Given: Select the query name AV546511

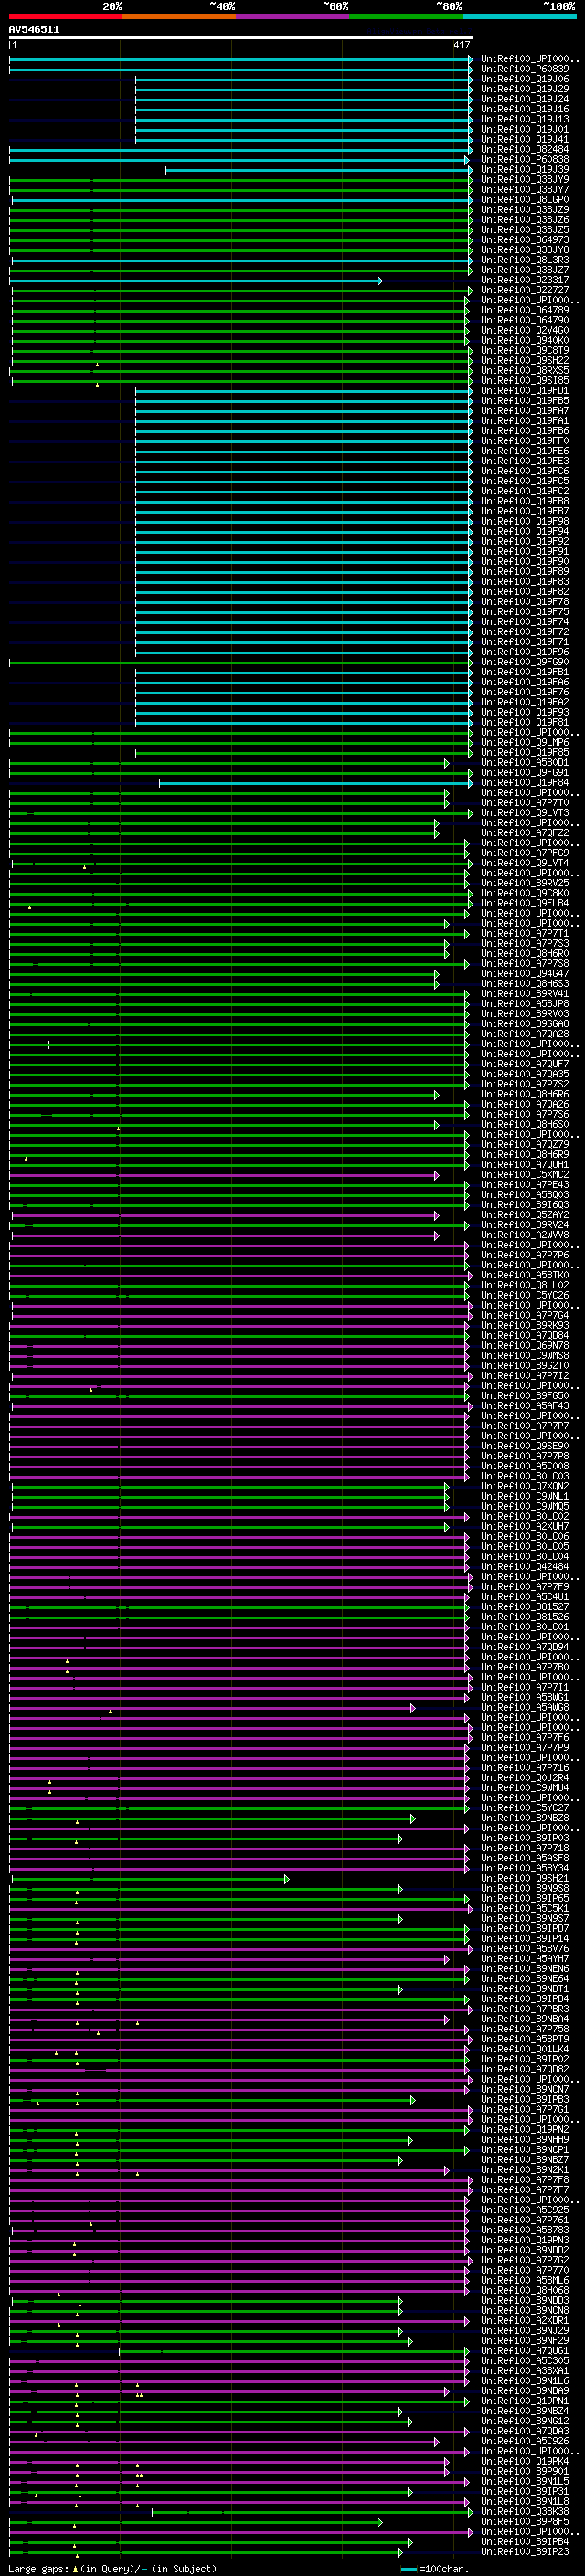Looking at the screenshot, I should click(x=34, y=30).
